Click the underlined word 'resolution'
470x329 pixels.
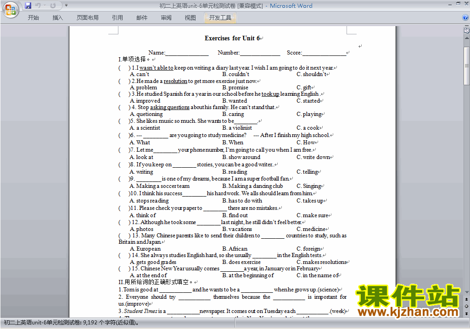point(175,81)
